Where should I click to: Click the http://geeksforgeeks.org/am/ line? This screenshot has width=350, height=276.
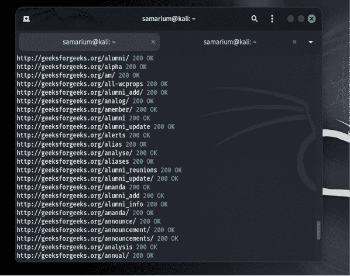click(x=78, y=75)
